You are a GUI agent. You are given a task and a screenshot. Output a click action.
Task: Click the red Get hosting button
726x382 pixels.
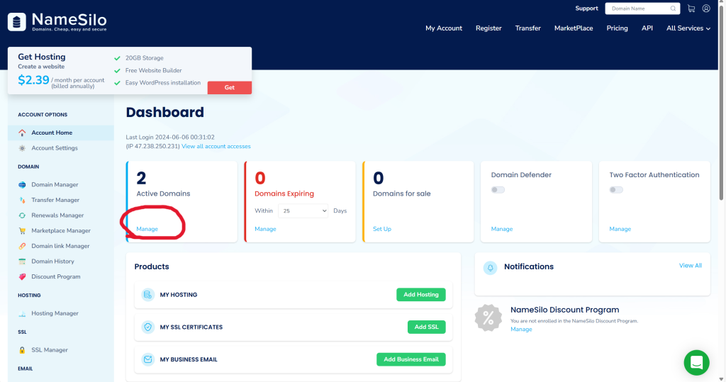(230, 87)
